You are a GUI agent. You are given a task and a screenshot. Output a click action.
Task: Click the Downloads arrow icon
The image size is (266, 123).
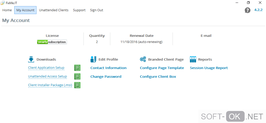coord(31,59)
